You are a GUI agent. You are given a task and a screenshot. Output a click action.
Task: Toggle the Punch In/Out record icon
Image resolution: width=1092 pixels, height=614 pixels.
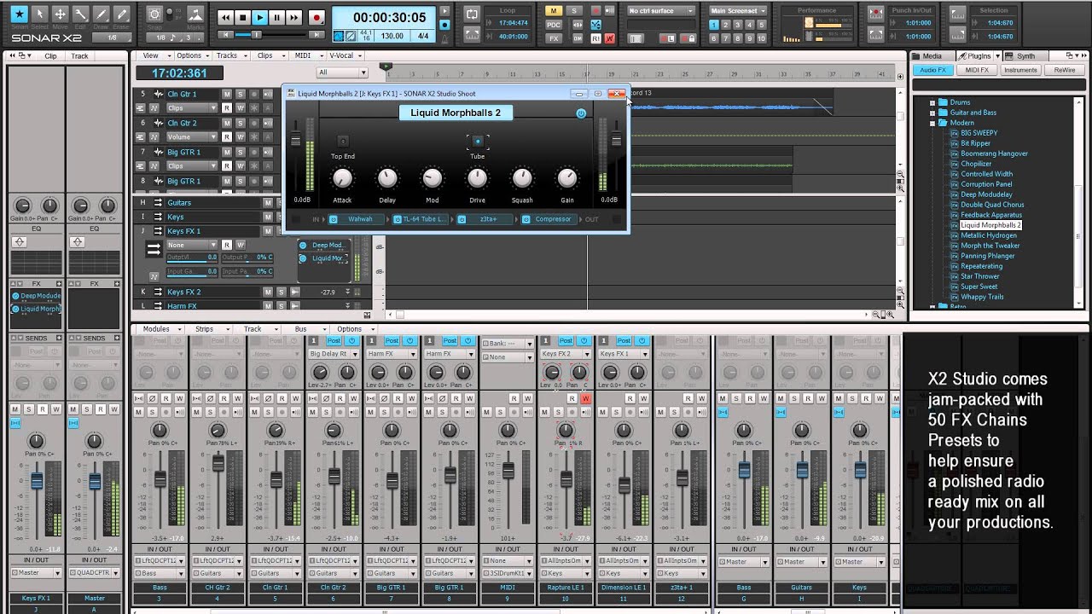click(x=875, y=14)
